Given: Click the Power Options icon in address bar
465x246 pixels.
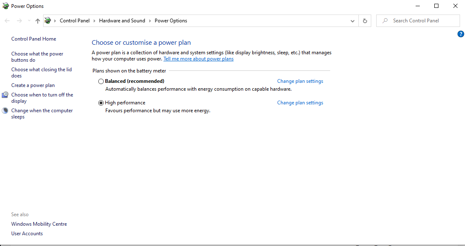Looking at the screenshot, I should point(48,21).
